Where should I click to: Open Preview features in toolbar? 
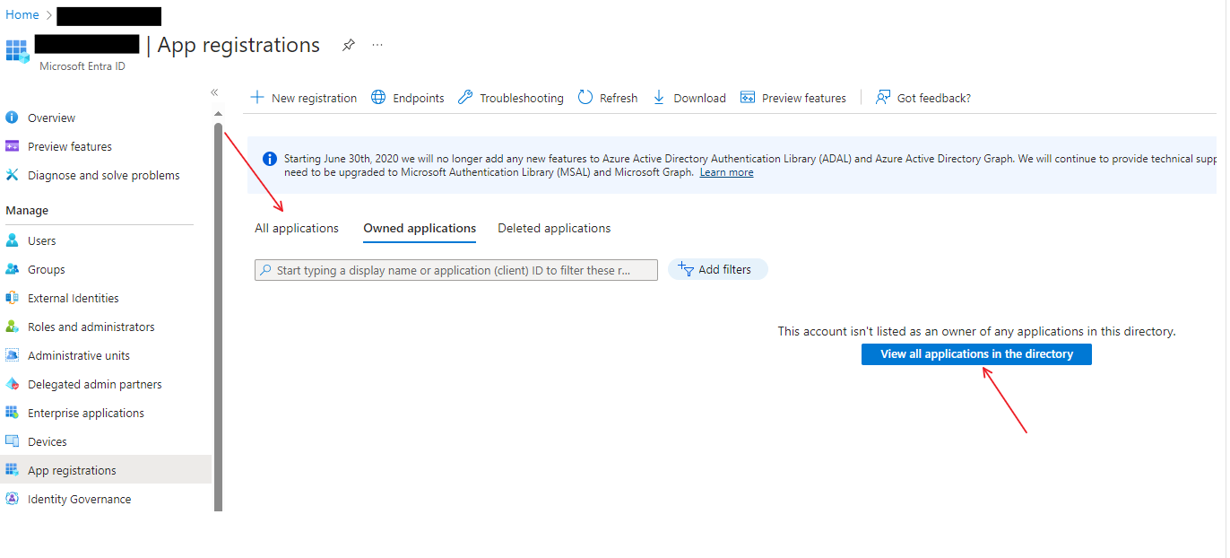793,98
